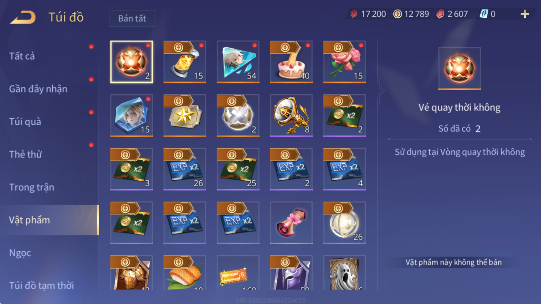This screenshot has height=304, width=541.
Task: Select the ghost card item
Action: 344,273
